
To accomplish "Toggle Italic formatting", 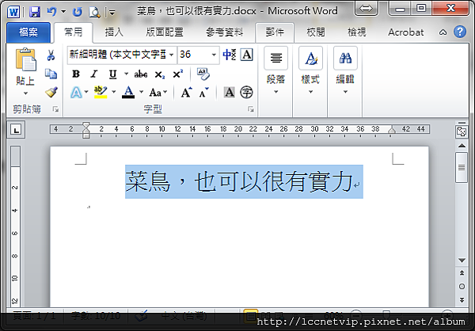I will [x=94, y=74].
